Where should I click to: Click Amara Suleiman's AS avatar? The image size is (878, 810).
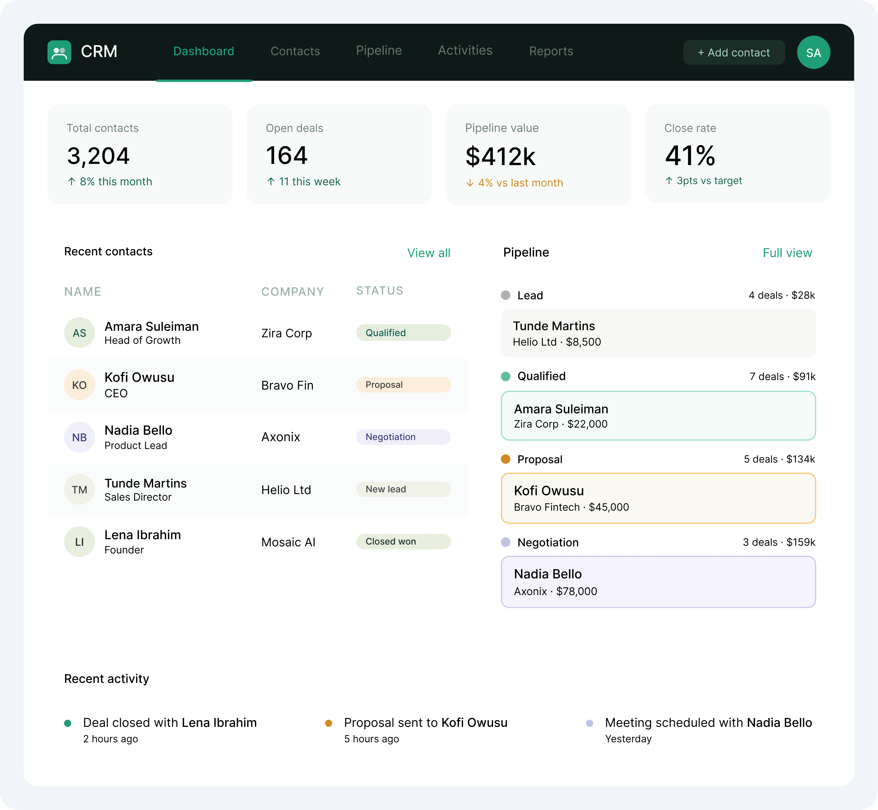79,333
